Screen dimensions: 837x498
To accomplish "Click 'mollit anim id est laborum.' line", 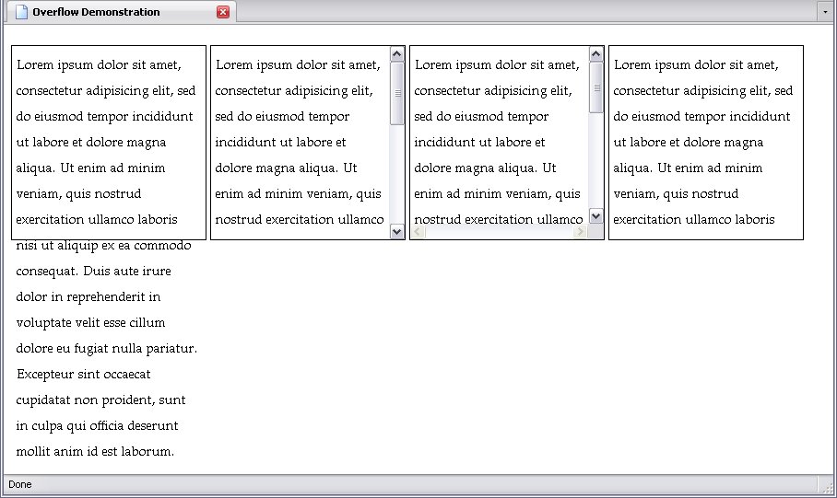I will pyautogui.click(x=95, y=452).
